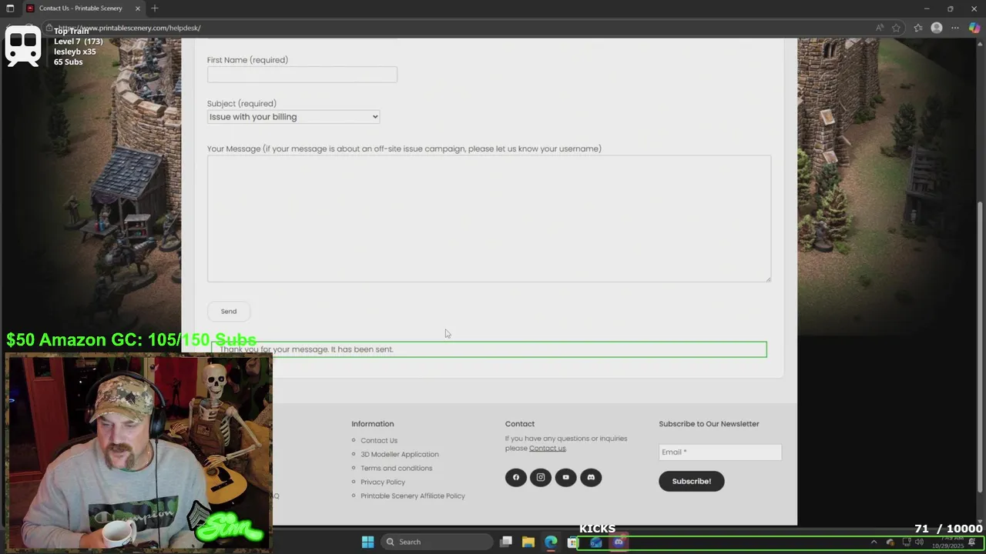986x554 pixels.
Task: Open a new browser tab
Action: (155, 8)
